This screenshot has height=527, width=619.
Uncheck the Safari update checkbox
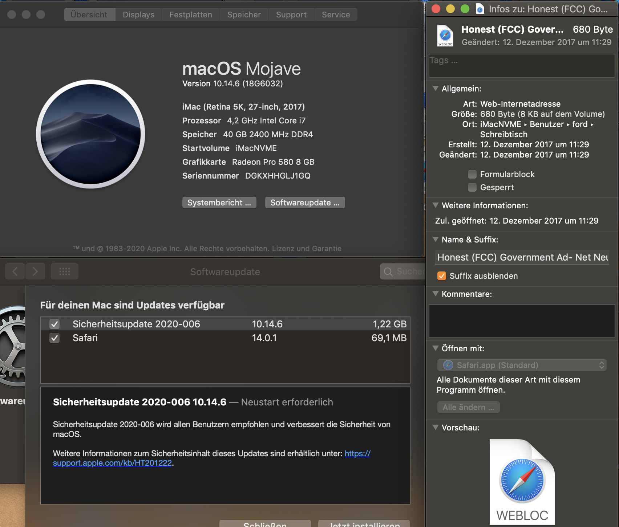[x=54, y=338]
